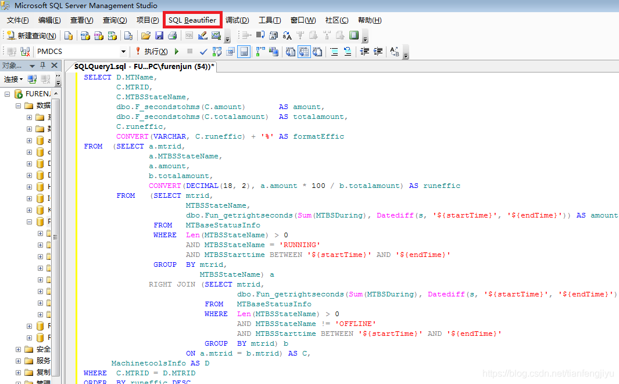Open the 连接 (Connect) dropdown in Object Explorer
Viewport: 619px width, 384px height.
[x=13, y=79]
